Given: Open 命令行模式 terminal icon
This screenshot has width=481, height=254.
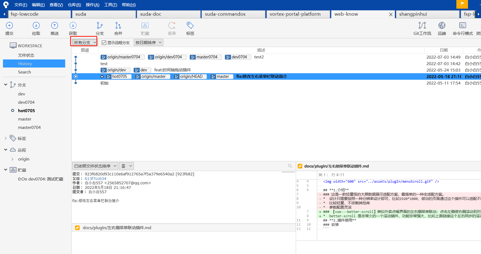Looking at the screenshot, I should click(x=463, y=25).
